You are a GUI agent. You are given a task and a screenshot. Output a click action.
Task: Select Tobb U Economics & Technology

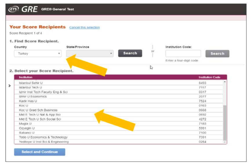[43, 137]
